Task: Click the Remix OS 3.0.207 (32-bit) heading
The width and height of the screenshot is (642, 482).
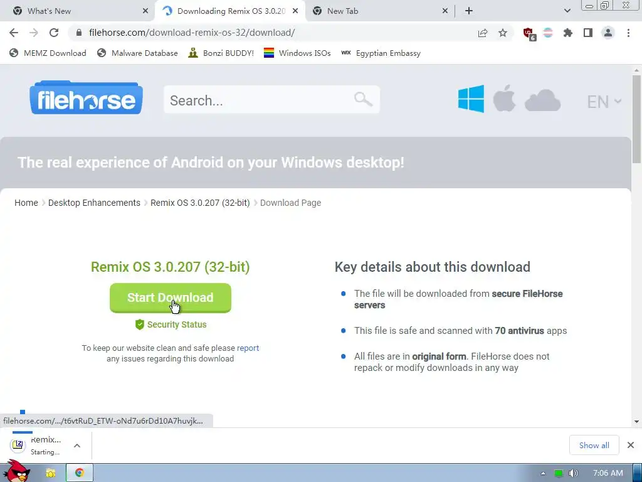Action: click(x=171, y=267)
